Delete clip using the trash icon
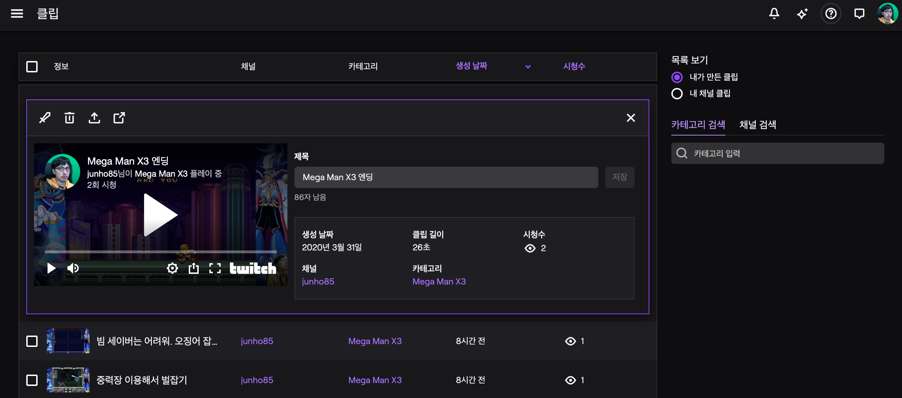The height and width of the screenshot is (398, 902). coord(70,118)
